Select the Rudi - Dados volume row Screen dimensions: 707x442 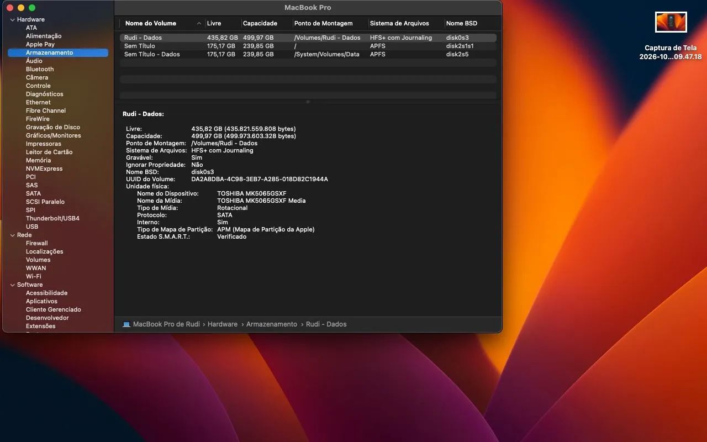click(x=308, y=38)
